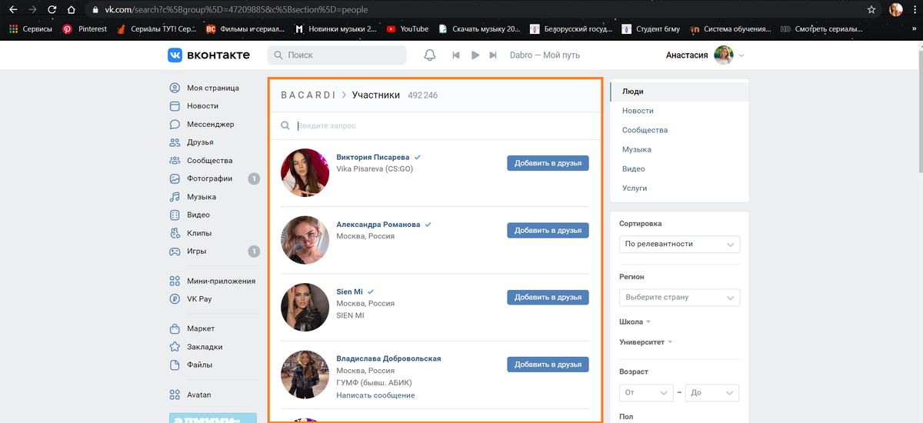Image resolution: width=923 pixels, height=423 pixels.
Task: Open the Сортировка По релевантности dropdown
Action: click(679, 244)
